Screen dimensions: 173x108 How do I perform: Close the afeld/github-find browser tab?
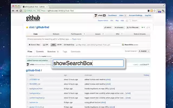click(x=47, y=7)
